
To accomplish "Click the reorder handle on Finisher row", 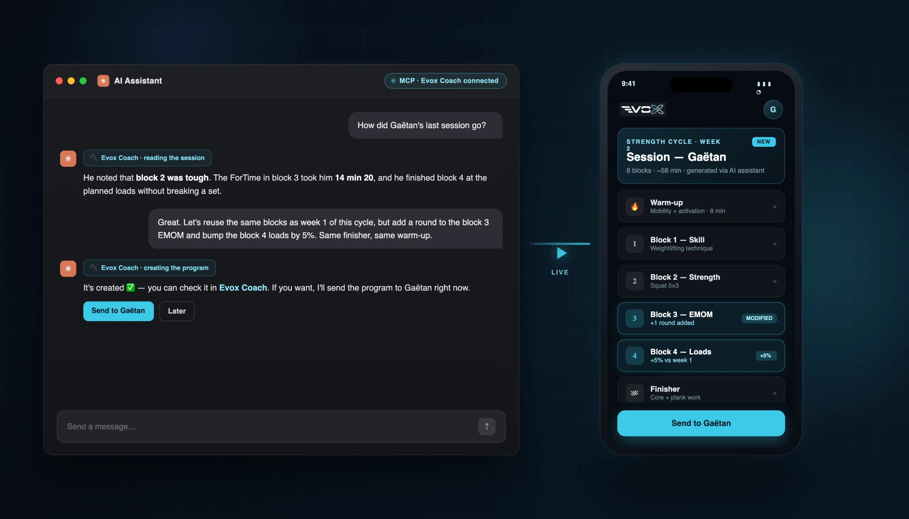I will click(775, 393).
